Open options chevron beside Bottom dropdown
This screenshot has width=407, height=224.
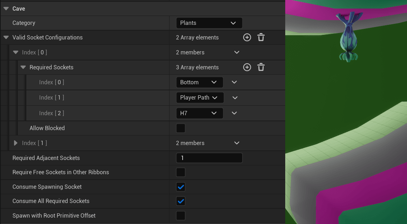click(234, 82)
